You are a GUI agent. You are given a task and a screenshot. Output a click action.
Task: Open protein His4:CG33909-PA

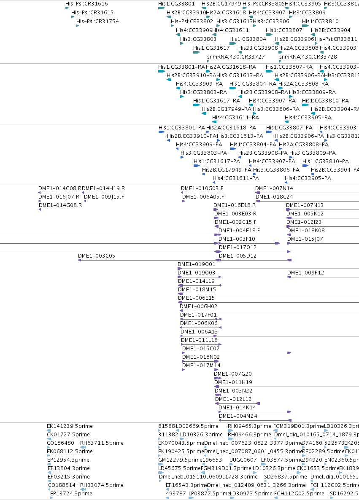[x=199, y=145]
